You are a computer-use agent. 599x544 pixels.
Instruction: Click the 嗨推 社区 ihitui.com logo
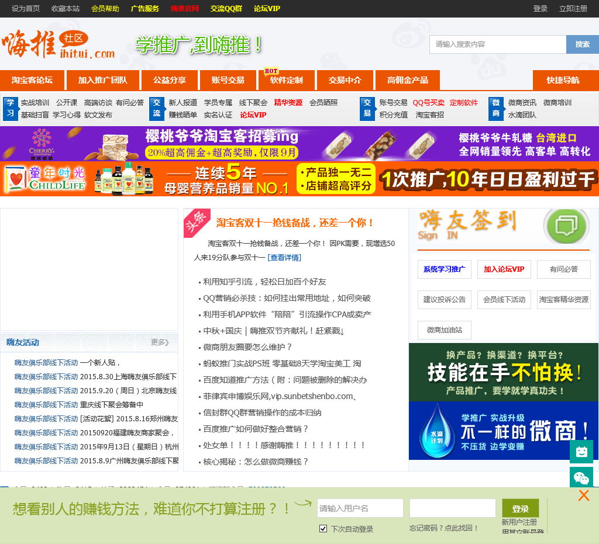58,44
